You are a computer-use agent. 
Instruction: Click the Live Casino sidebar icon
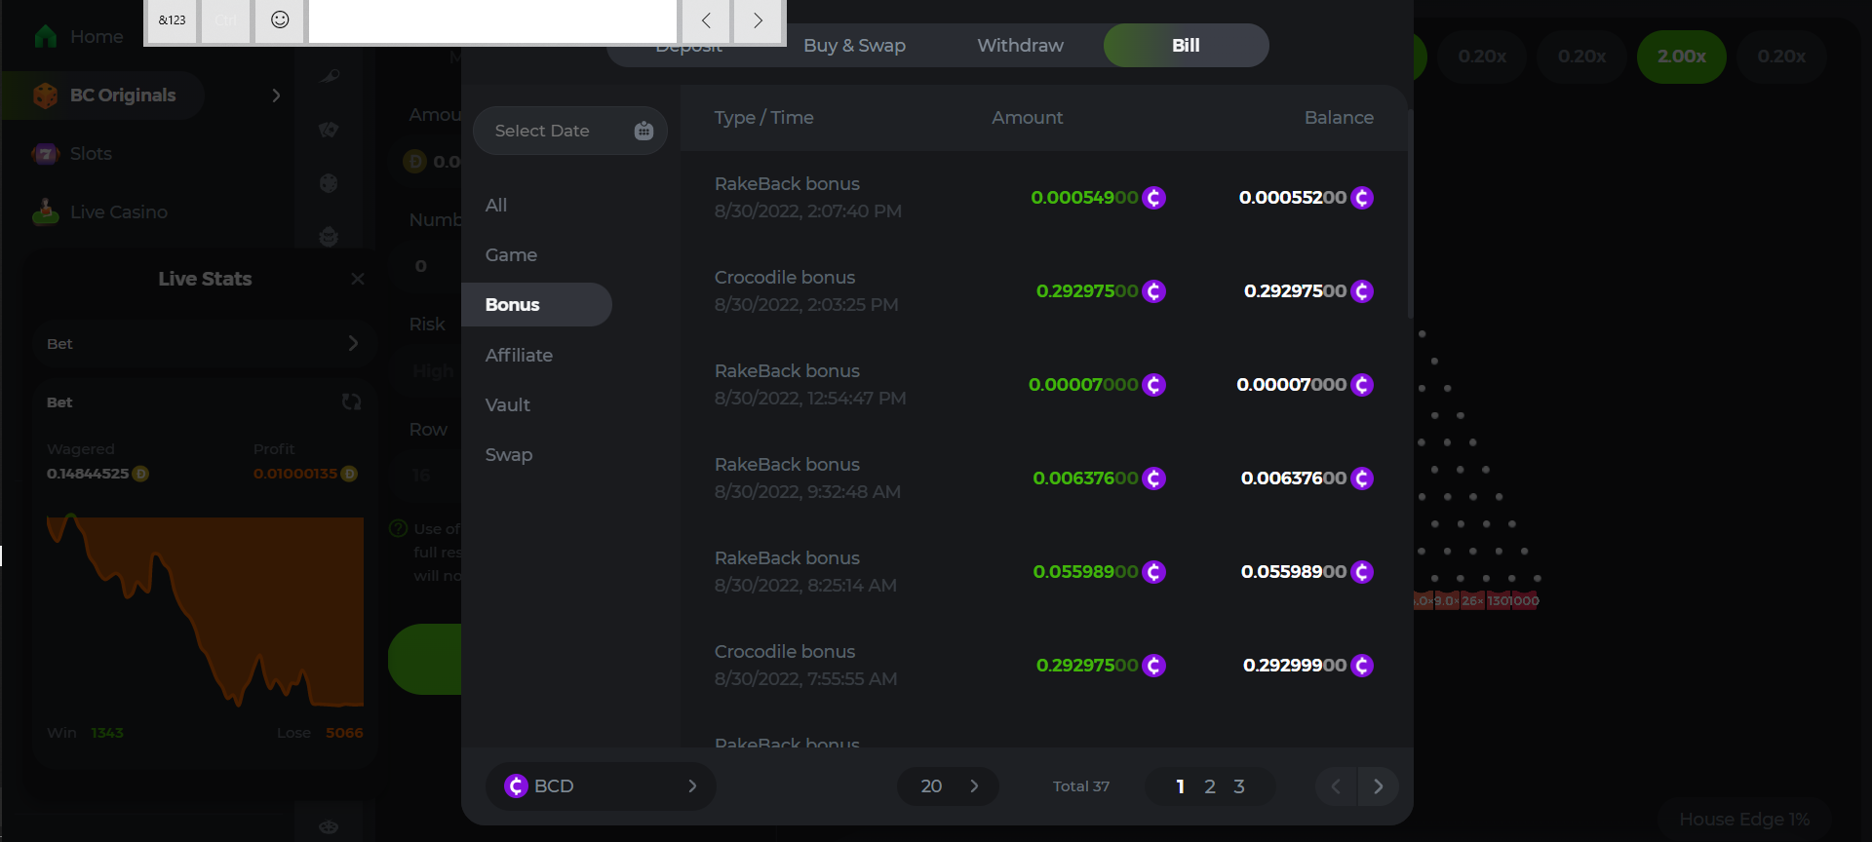45,211
